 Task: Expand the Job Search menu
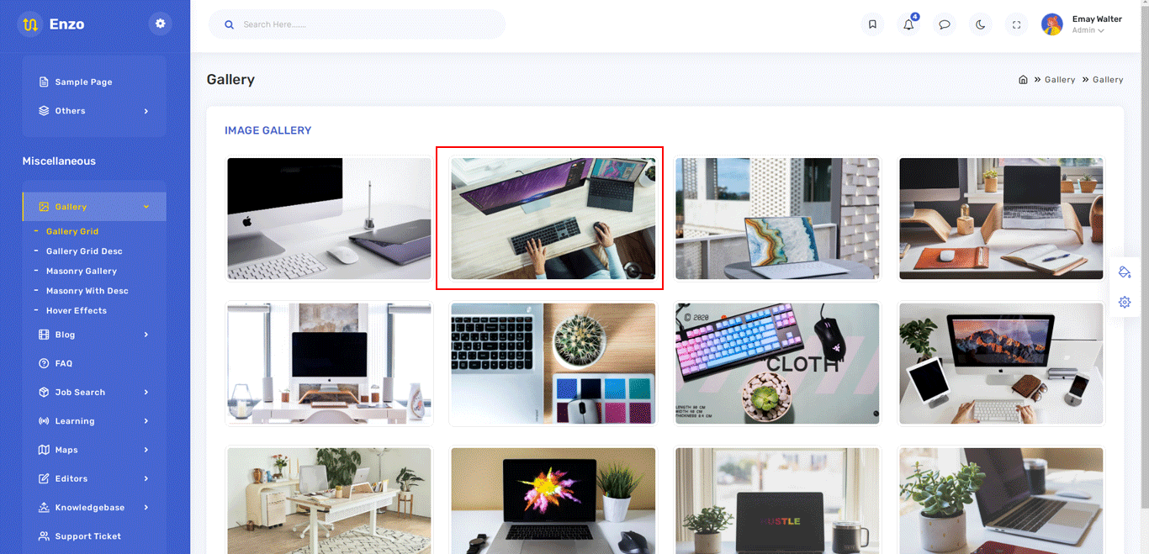coord(94,393)
